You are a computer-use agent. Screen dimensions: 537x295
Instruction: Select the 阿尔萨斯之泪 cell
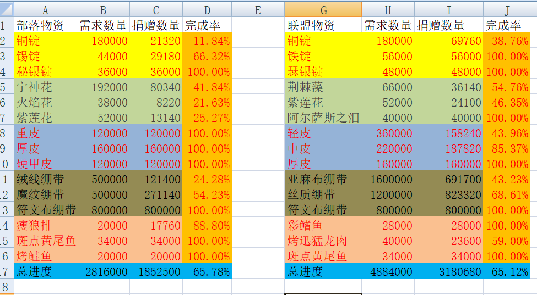pyautogui.click(x=323, y=118)
